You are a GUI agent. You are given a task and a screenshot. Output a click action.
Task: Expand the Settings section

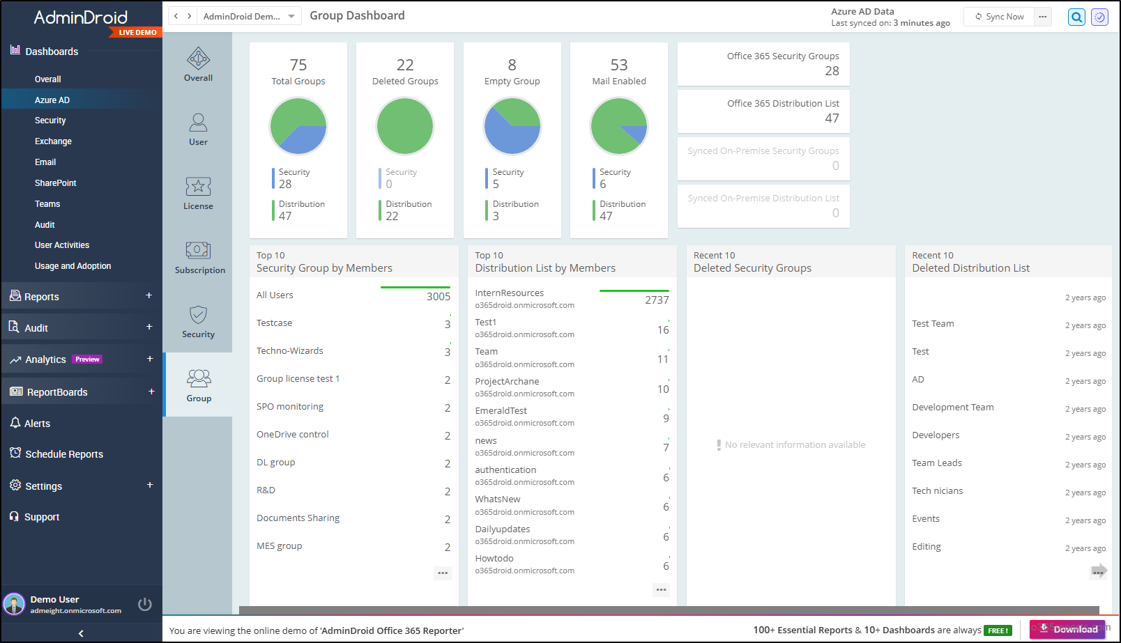tap(149, 486)
